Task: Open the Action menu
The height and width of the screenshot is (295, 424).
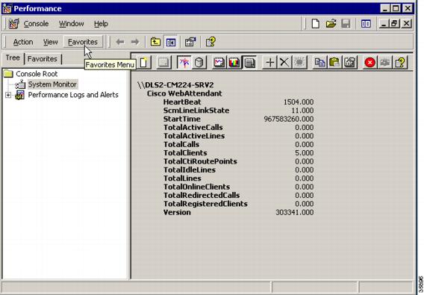Action: 23,42
